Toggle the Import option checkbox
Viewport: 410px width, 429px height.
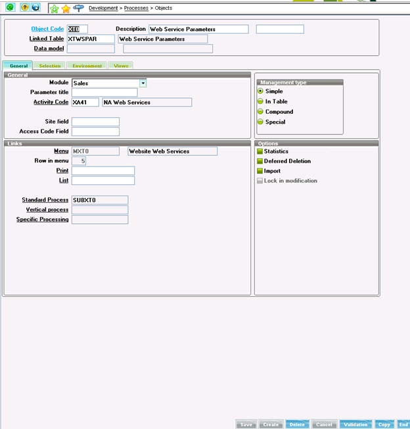pos(260,171)
